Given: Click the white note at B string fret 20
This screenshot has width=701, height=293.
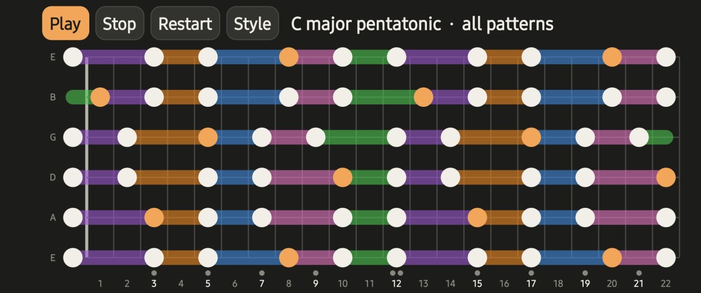Looking at the screenshot, I should coord(612,97).
